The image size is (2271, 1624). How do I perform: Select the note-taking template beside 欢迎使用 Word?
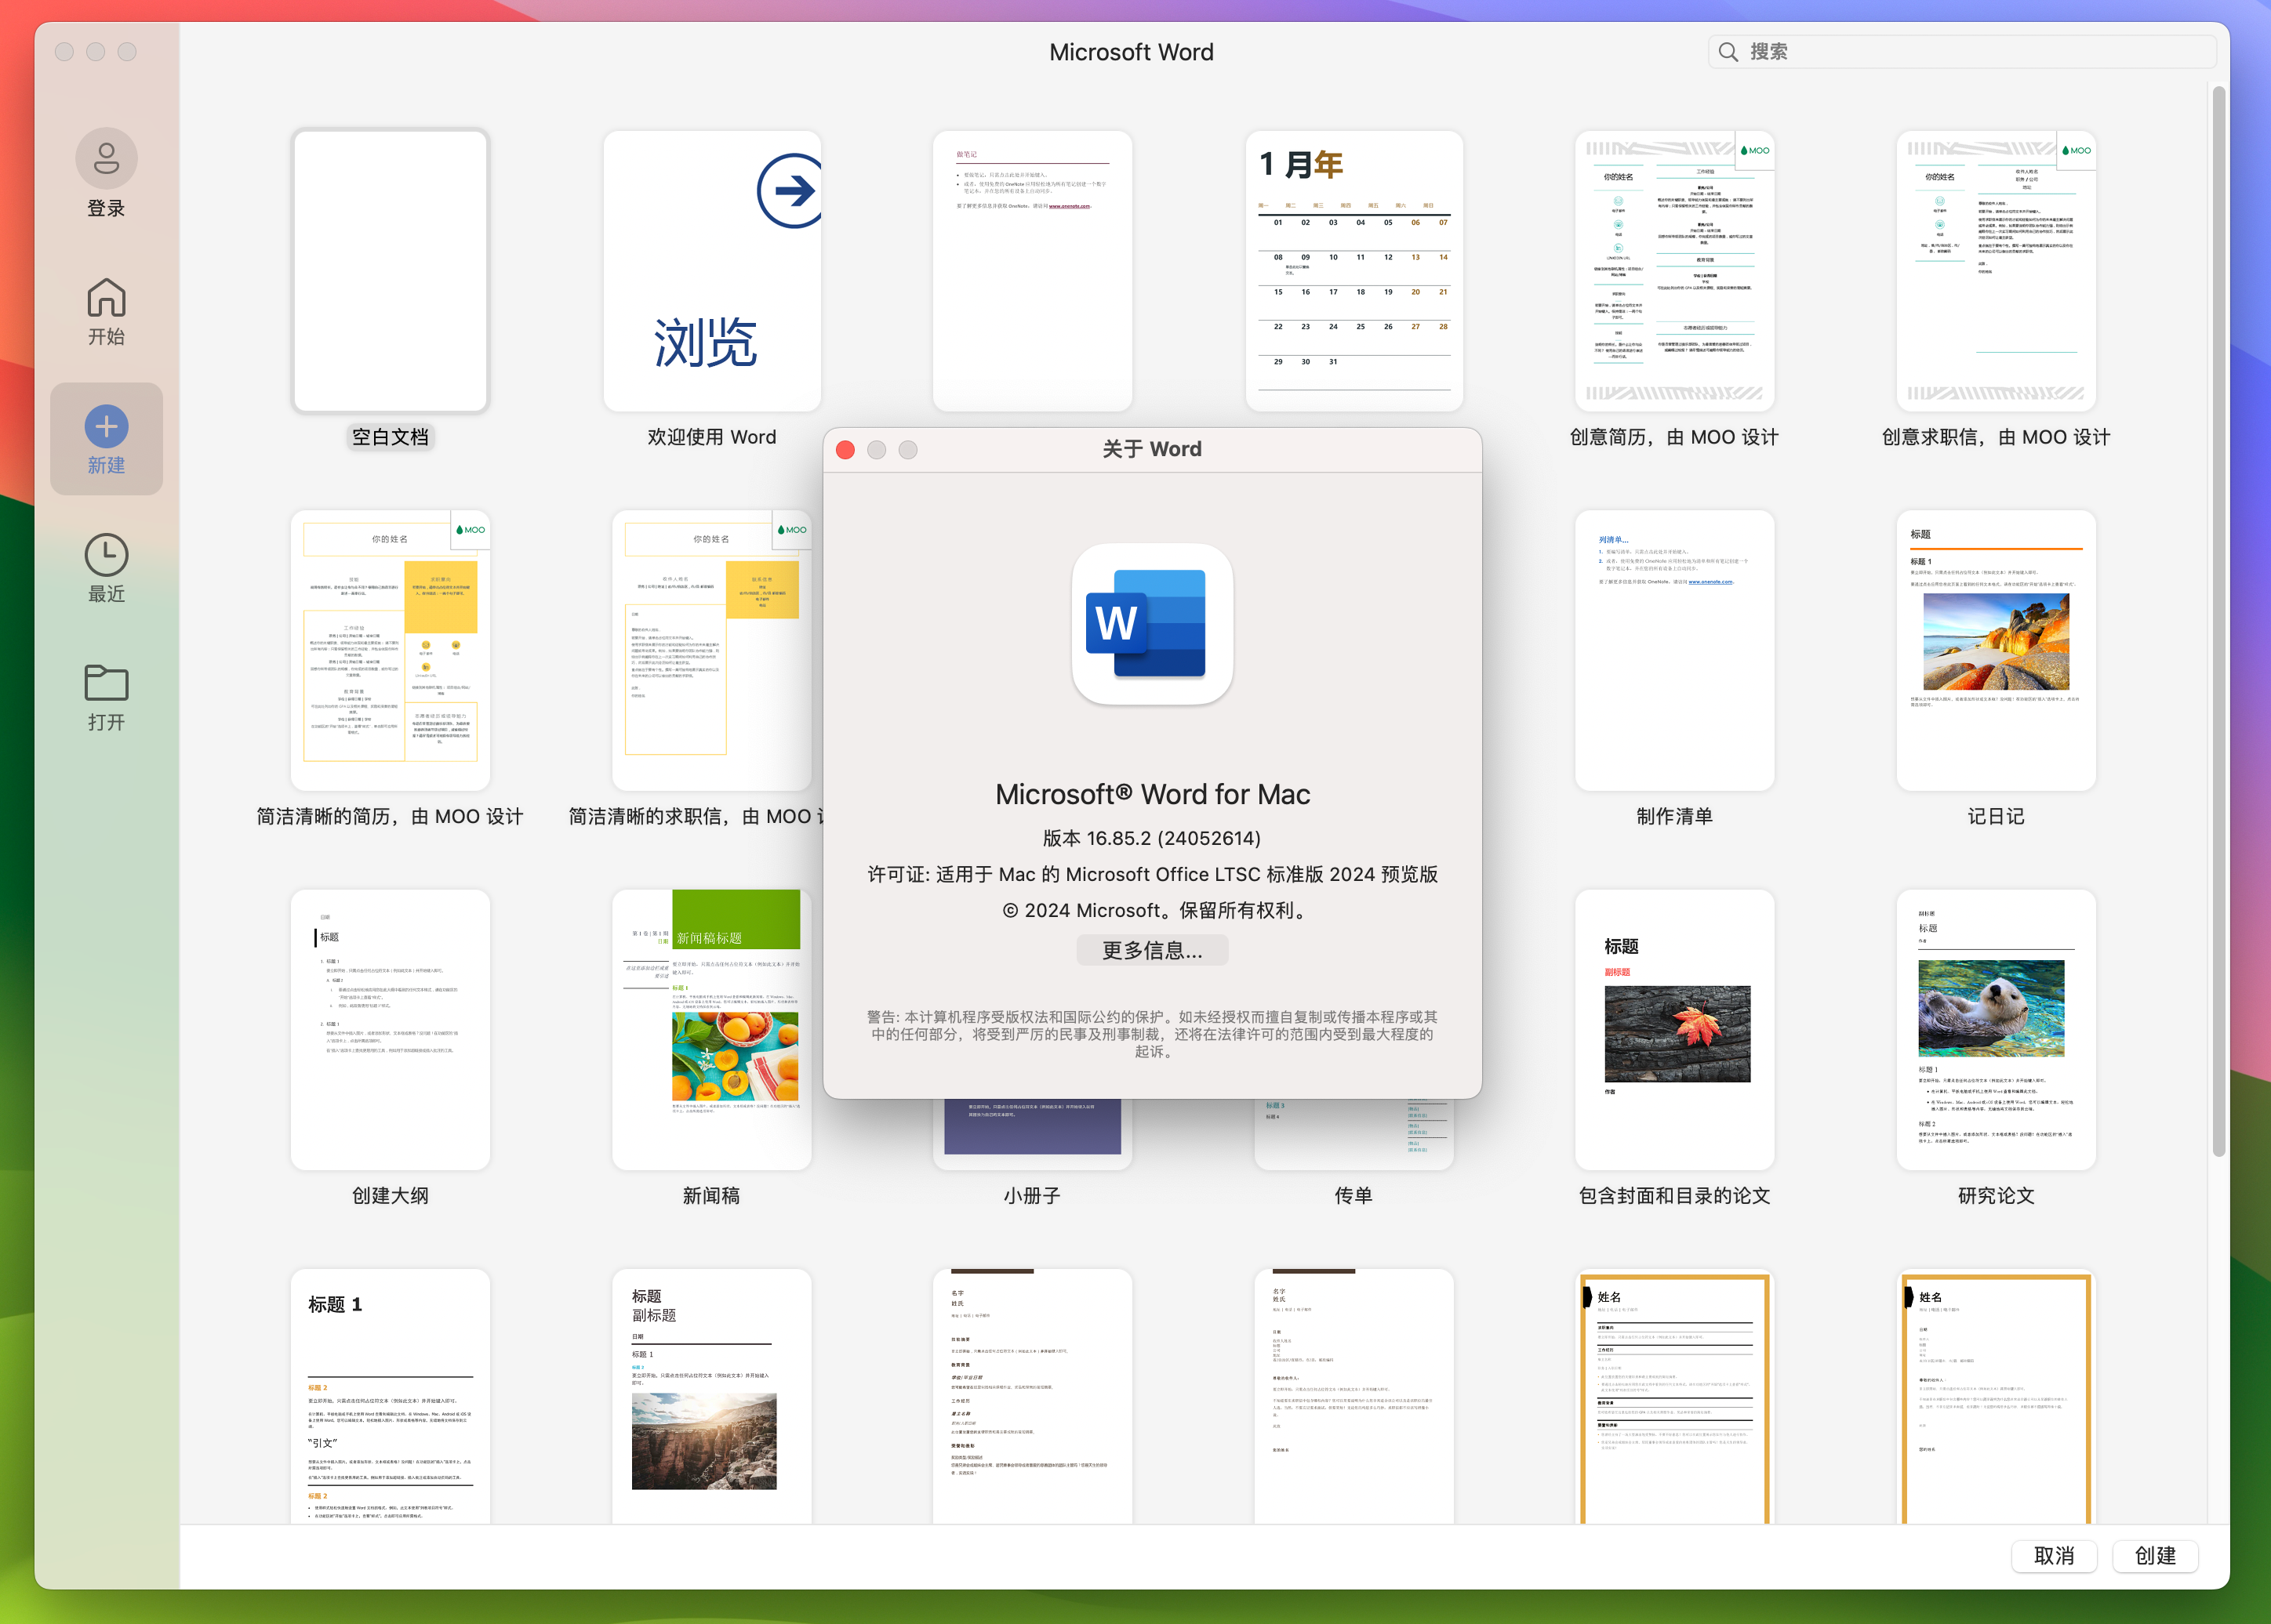(x=1033, y=271)
